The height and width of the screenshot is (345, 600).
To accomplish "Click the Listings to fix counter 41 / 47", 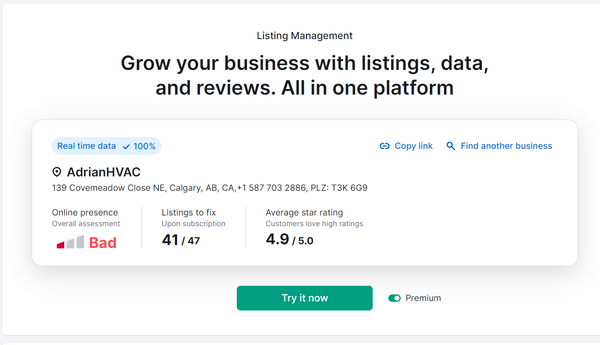I will coord(181,240).
